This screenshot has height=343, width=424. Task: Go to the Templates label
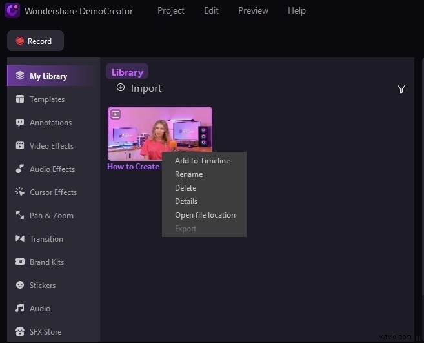47,99
